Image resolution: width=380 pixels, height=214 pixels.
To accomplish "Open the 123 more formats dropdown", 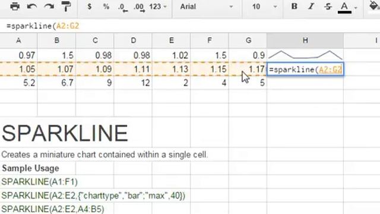I will (158, 7).
